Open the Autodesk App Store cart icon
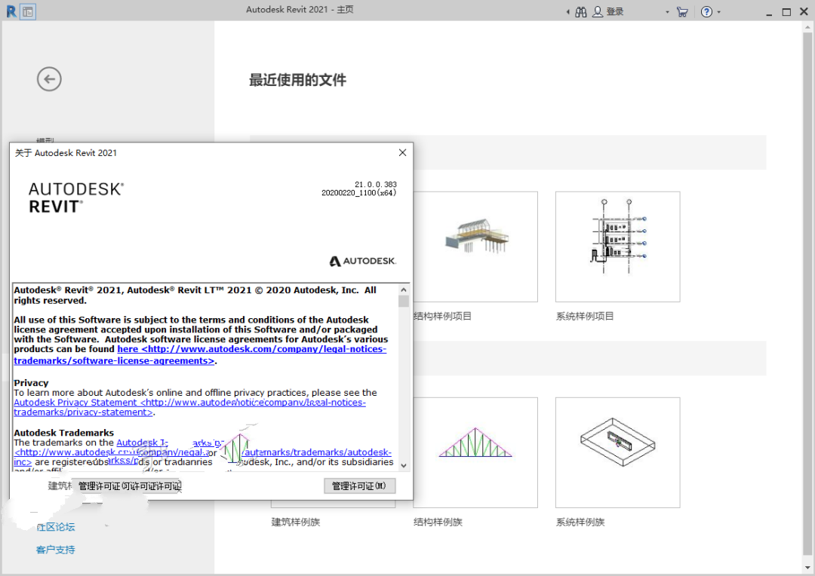The height and width of the screenshot is (576, 815). pyautogui.click(x=682, y=11)
